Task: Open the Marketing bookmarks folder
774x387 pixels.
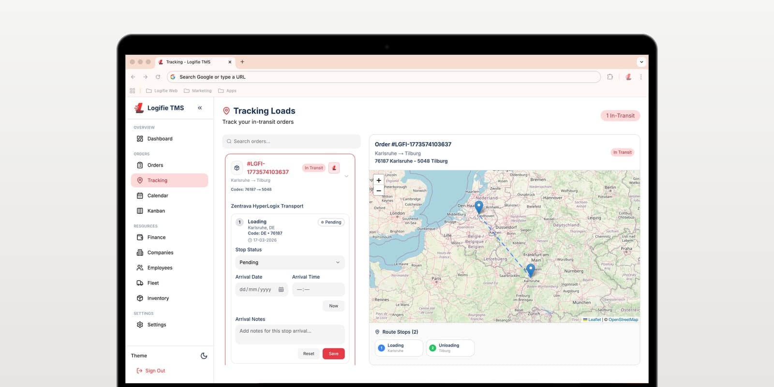Action: pos(198,90)
